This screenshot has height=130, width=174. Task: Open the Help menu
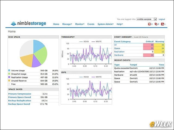click(x=120, y=24)
